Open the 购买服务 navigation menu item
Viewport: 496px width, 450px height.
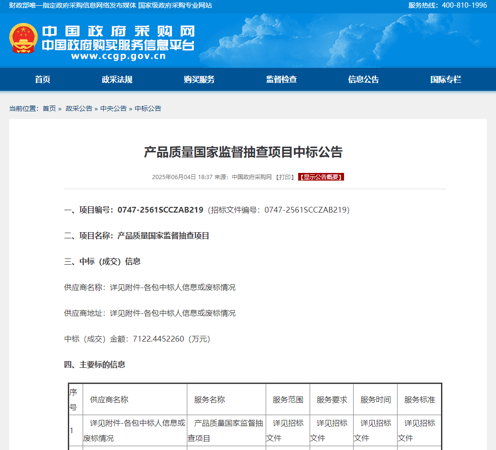[199, 79]
